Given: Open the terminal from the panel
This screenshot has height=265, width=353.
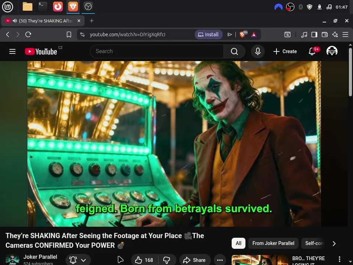Looking at the screenshot, I should tap(43, 7).
